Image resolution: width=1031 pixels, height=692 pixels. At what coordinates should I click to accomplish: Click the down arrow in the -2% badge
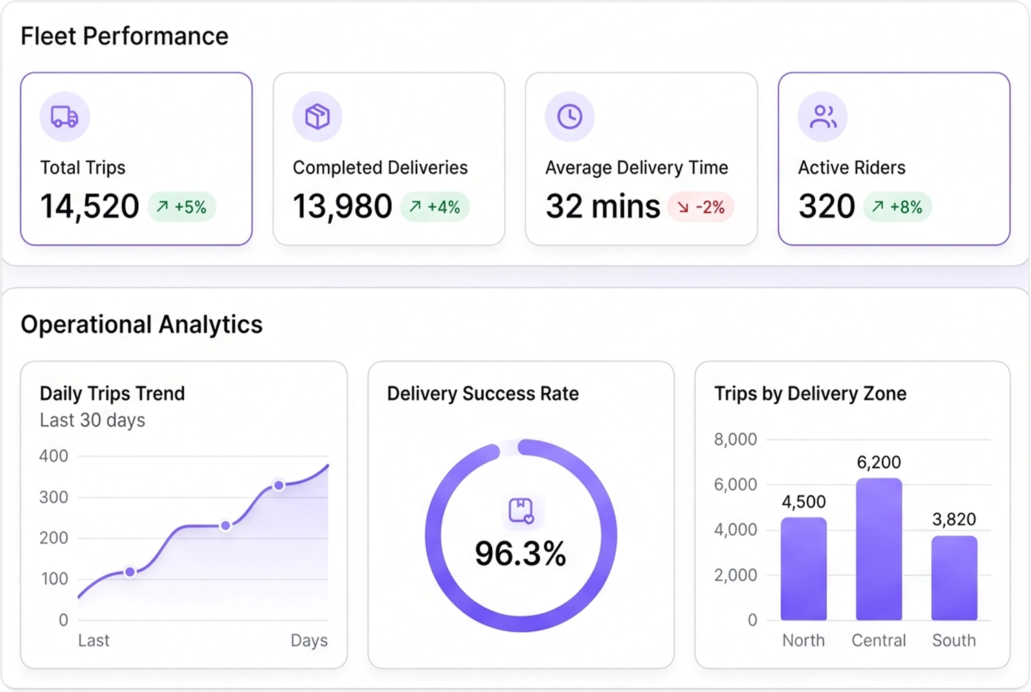683,207
